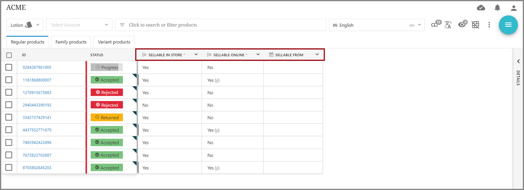Switch to the Variant products tab

[x=114, y=42]
